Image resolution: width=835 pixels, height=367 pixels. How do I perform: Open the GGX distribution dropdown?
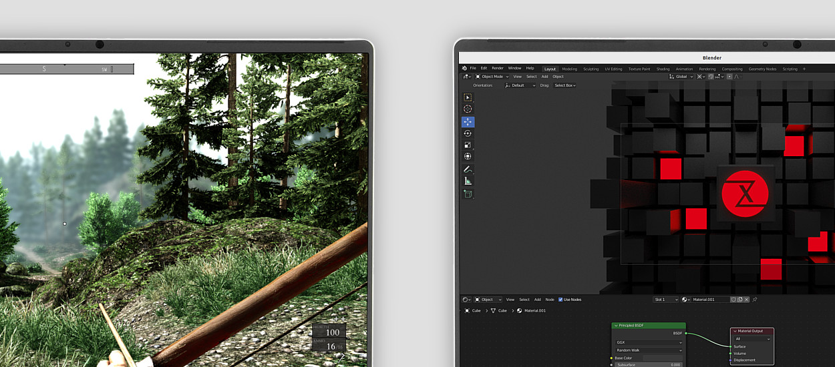(x=649, y=342)
